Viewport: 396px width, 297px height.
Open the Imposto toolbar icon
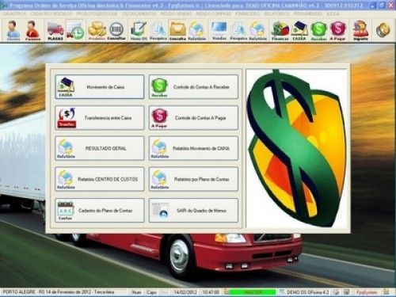[x=360, y=30]
